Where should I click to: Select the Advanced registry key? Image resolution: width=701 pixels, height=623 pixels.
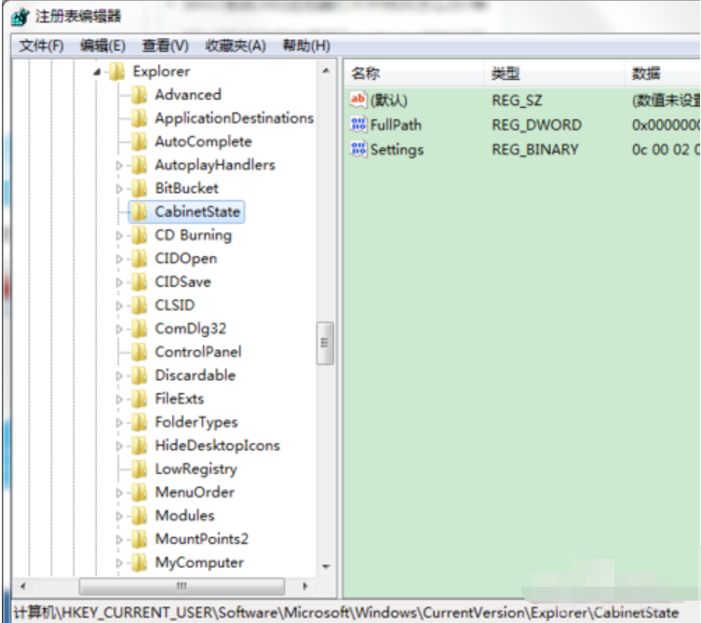coord(187,95)
